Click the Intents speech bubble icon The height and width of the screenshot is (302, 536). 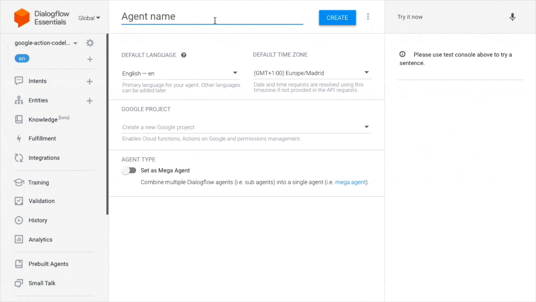click(x=19, y=81)
